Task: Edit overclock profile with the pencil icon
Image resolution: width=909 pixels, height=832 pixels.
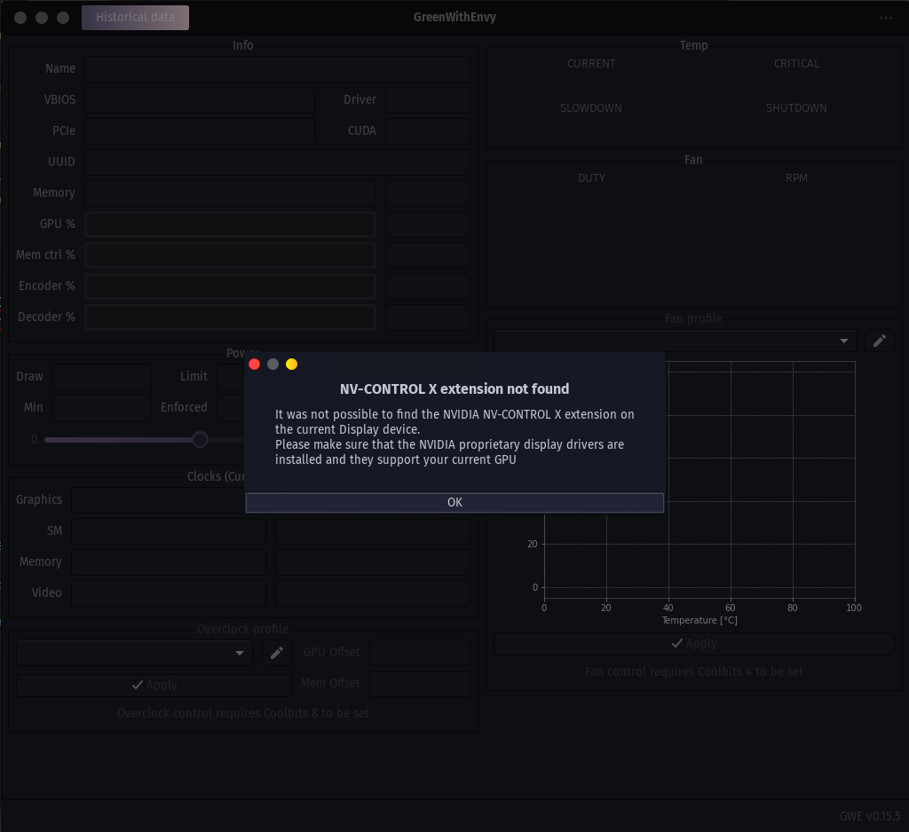Action: click(277, 653)
